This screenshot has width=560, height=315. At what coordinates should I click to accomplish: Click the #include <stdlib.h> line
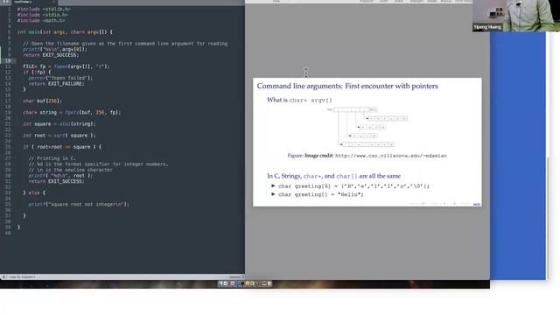[44, 10]
